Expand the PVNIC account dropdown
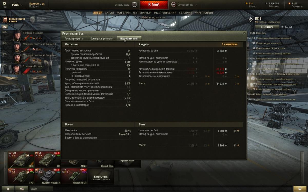Viewport: 308px width, 192px height. pyautogui.click(x=17, y=5)
